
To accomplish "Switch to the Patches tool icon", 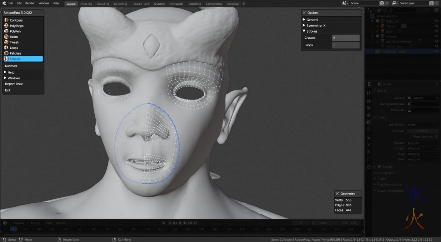I will [x=6, y=53].
